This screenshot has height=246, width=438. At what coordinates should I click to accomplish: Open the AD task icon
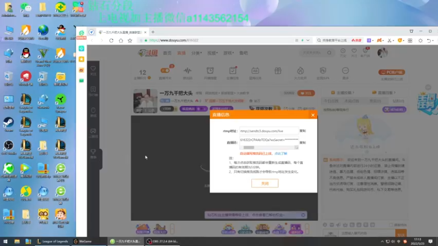pyautogui.click(x=255, y=71)
